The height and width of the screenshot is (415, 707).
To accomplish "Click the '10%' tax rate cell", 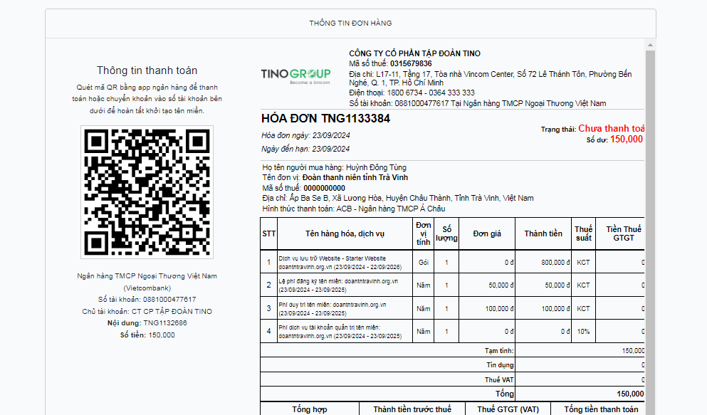I will (x=583, y=331).
